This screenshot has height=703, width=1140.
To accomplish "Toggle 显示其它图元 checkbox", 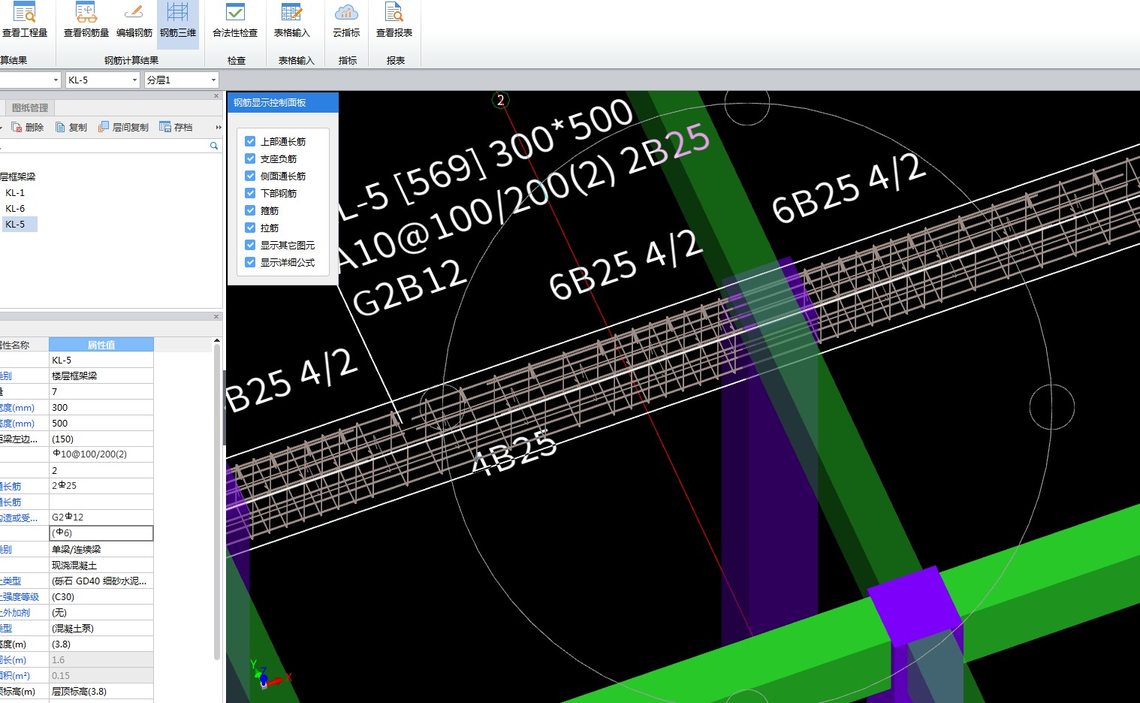I will (250, 245).
